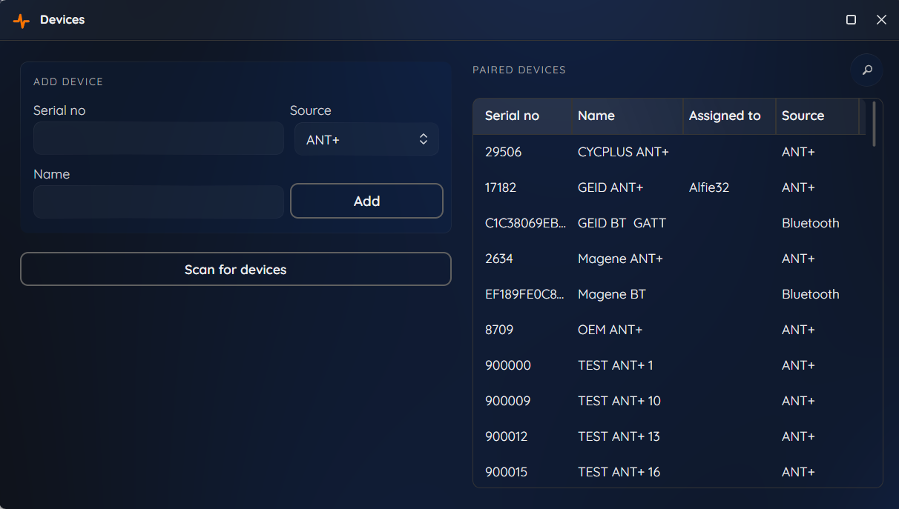Image resolution: width=899 pixels, height=509 pixels.
Task: Click serial number 29506
Action: pos(504,152)
